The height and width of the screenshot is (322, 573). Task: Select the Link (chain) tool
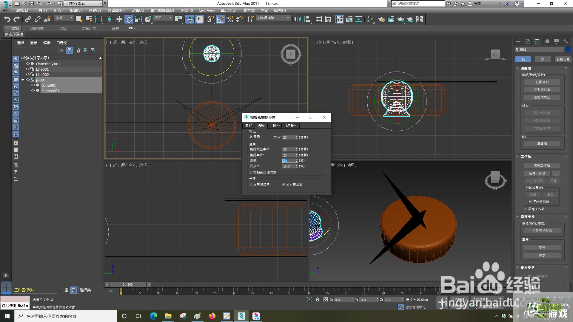point(28,19)
